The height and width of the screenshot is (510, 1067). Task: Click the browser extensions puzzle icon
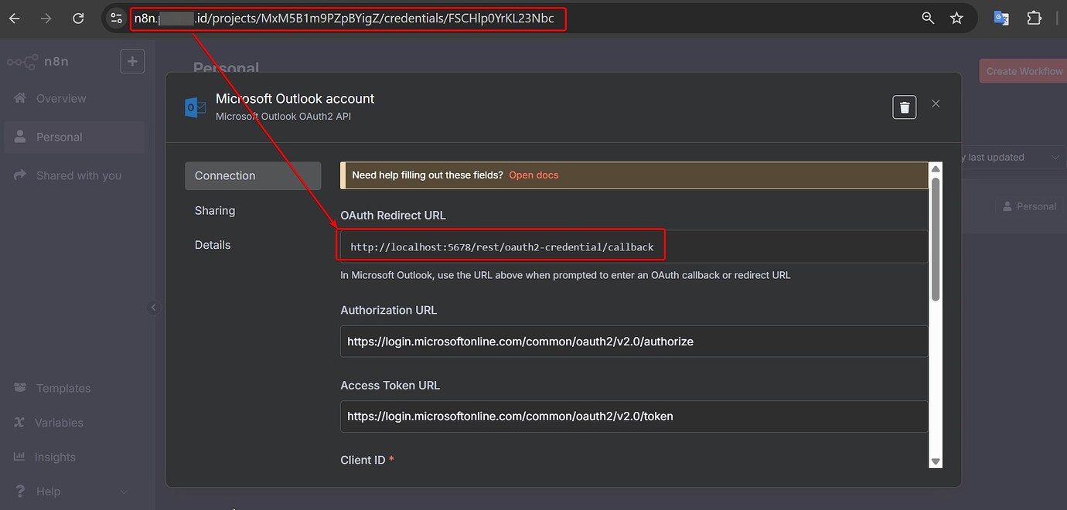click(x=1034, y=17)
